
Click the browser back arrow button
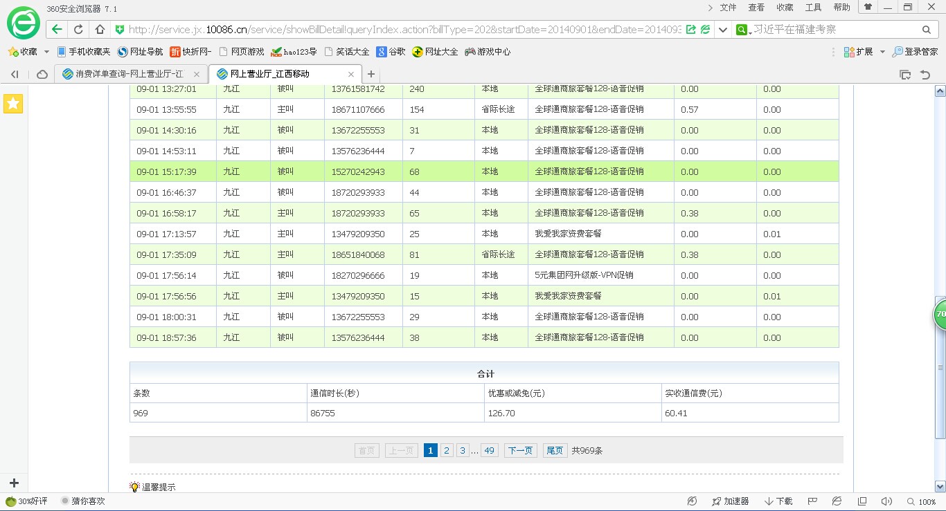(57, 29)
